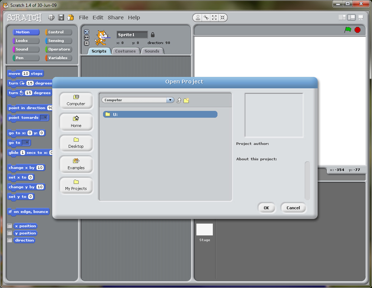Screen dimensions: 372x288
Task: Open My Projects folder shortcut
Action: click(x=76, y=185)
